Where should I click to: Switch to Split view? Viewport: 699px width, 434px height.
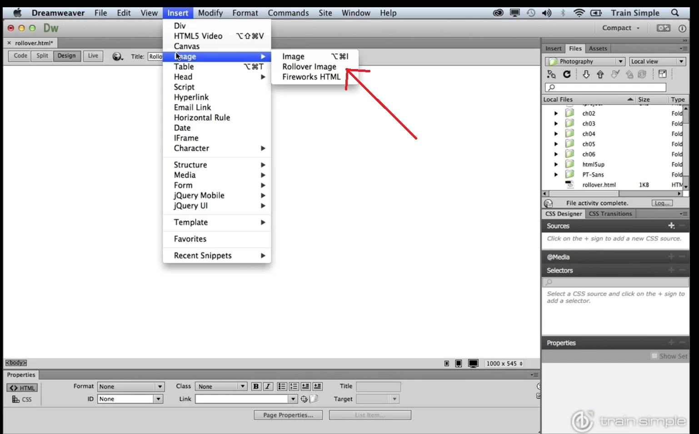click(x=42, y=56)
